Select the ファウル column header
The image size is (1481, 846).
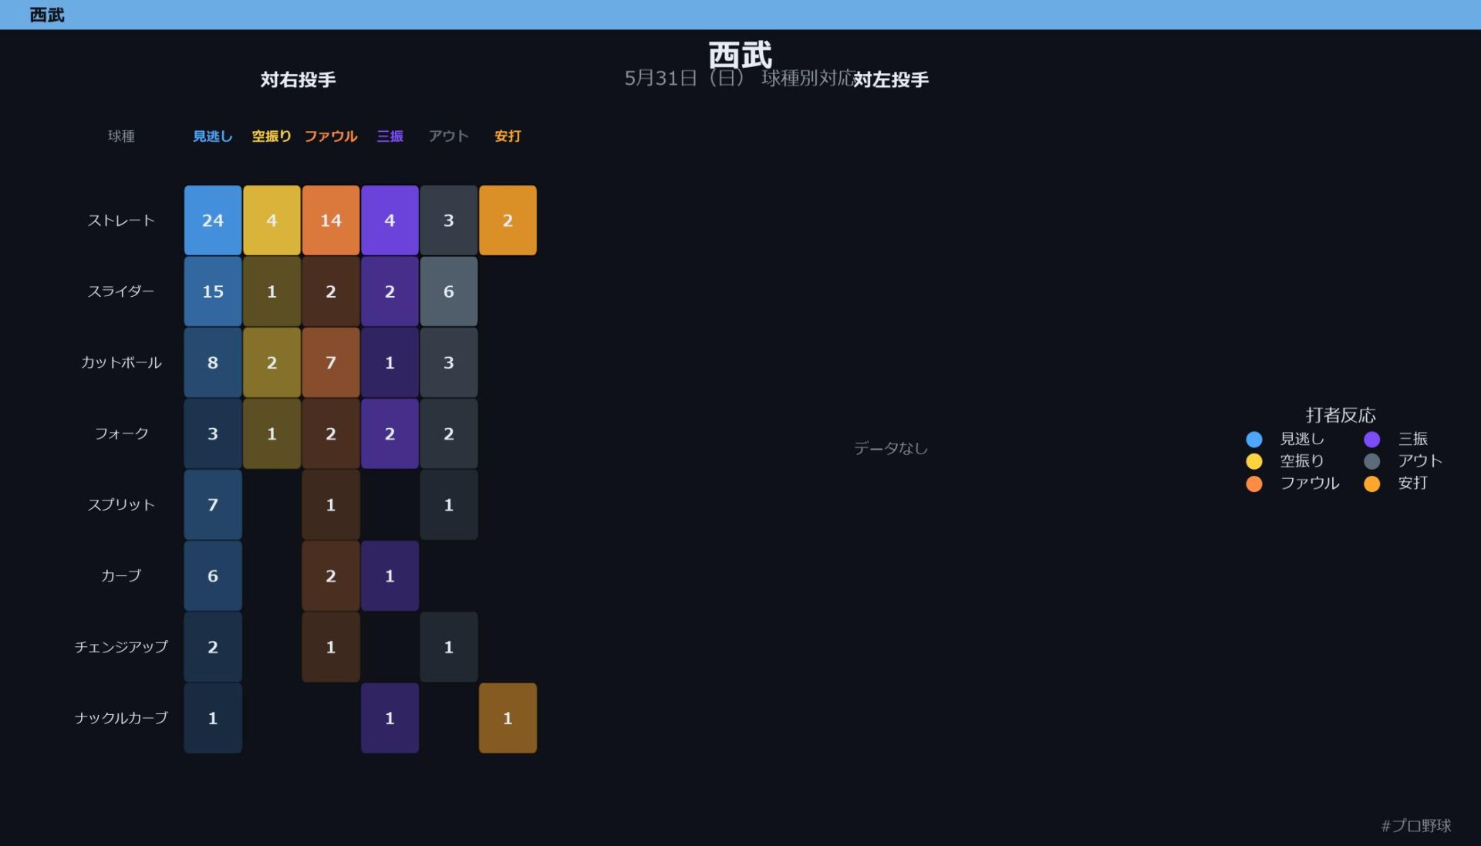[331, 137]
